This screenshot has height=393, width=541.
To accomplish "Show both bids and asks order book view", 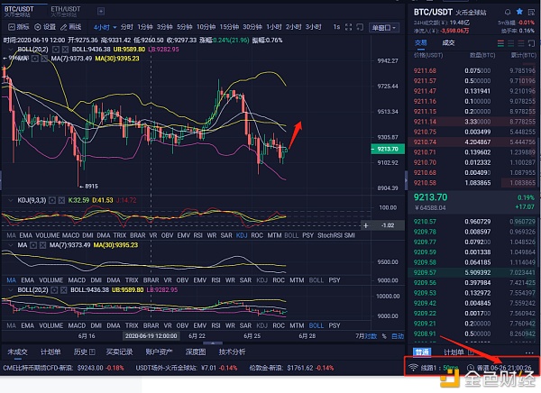I will point(500,43).
